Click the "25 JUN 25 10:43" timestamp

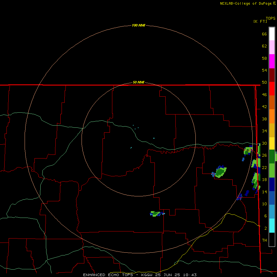pos(176,275)
